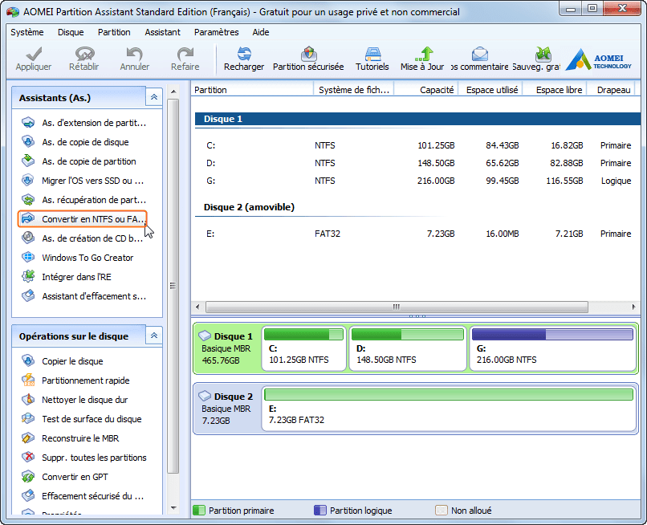The height and width of the screenshot is (525, 647).
Task: Open the Aide menu
Action: (261, 32)
